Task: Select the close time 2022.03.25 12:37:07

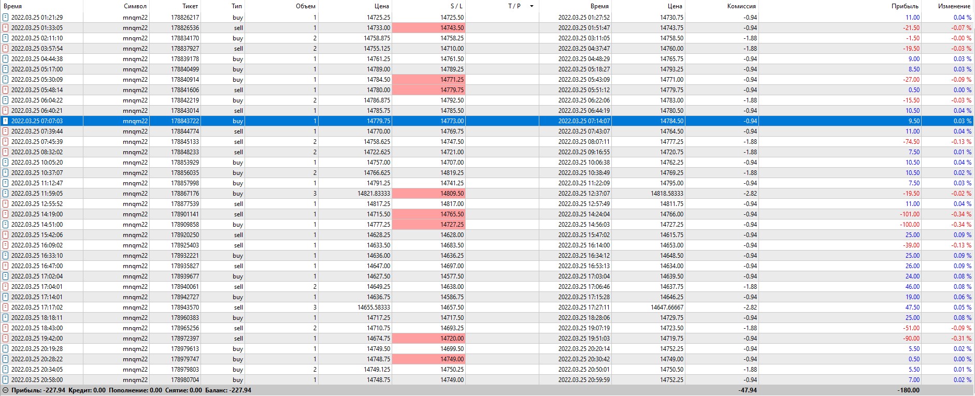Action: [584, 194]
